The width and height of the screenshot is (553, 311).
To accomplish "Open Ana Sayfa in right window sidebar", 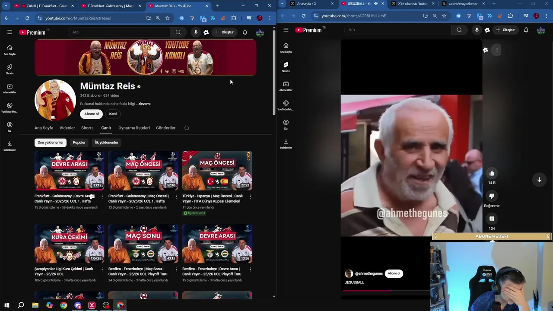I will point(286,48).
